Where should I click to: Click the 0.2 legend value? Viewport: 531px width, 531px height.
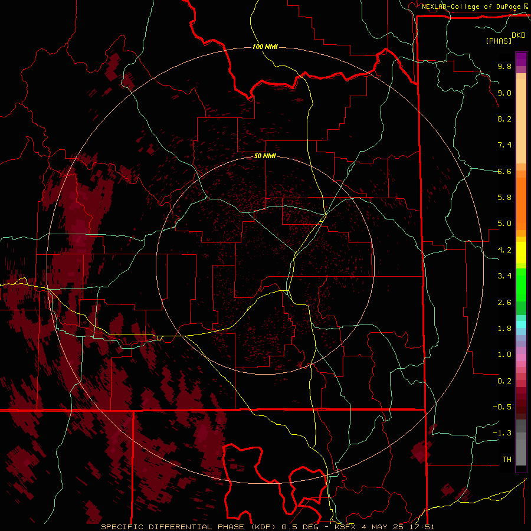coord(504,381)
